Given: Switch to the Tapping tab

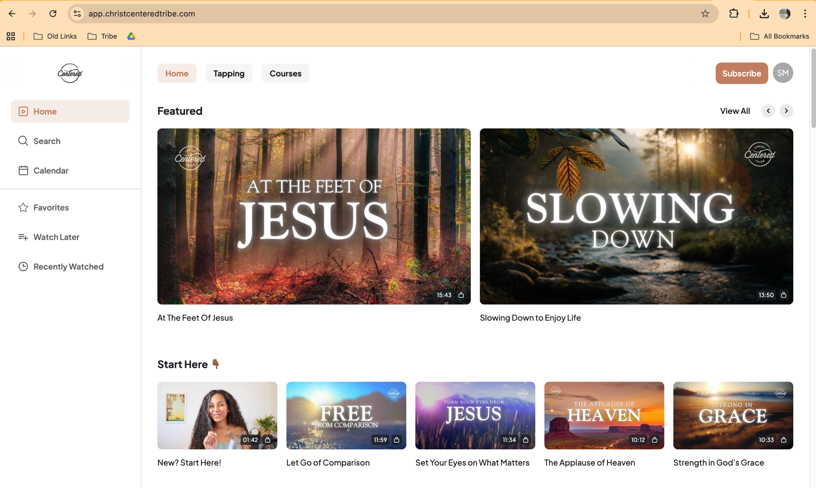Looking at the screenshot, I should coord(229,73).
